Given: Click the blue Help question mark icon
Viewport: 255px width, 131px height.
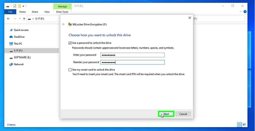Looking at the screenshot, I should 245,12.
